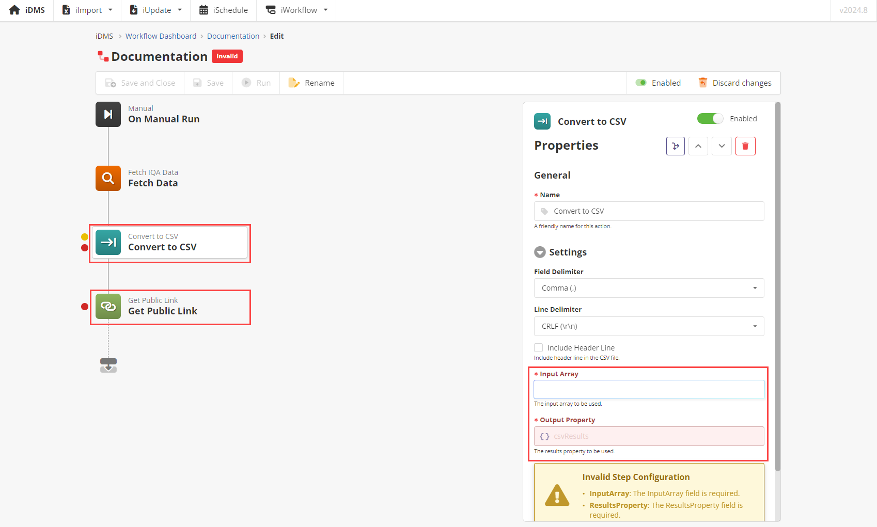This screenshot has width=877, height=527.
Task: Collapse the Settings section
Action: (x=540, y=252)
